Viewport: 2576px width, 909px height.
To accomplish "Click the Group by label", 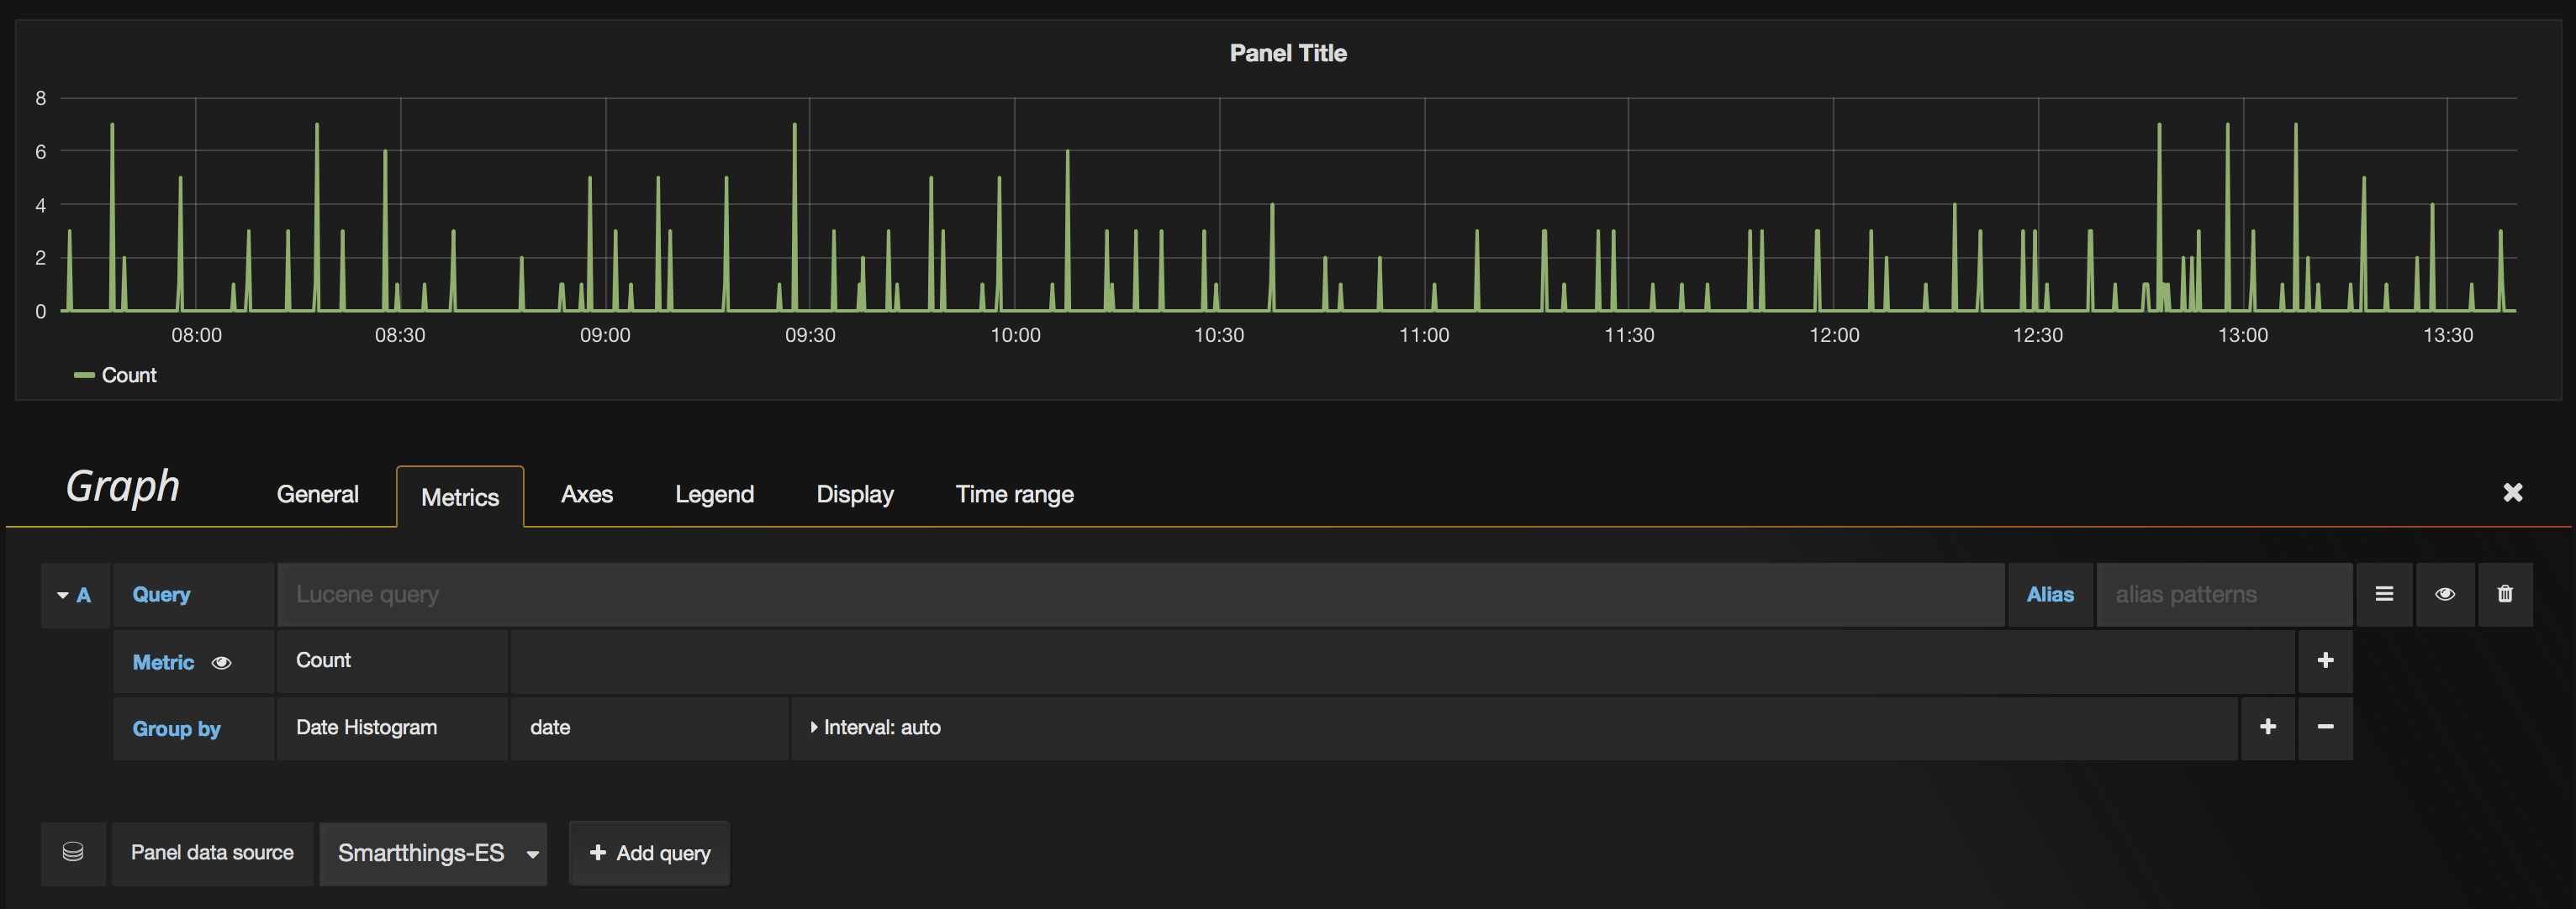I will click(x=176, y=728).
